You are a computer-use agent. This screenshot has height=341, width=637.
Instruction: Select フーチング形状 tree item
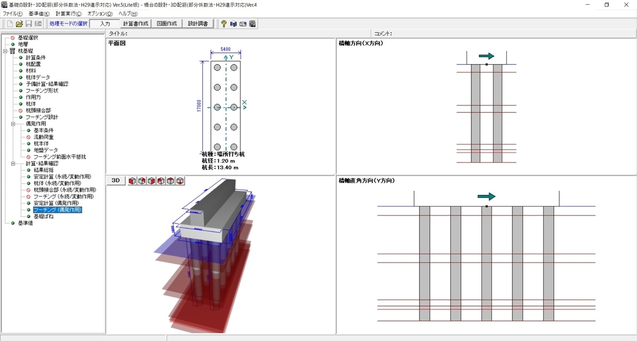point(42,91)
